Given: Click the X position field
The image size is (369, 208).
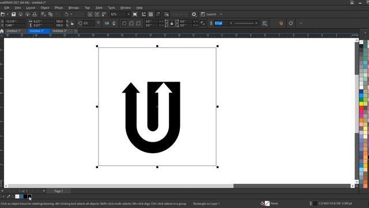Looking at the screenshot, I should pos(15,21).
